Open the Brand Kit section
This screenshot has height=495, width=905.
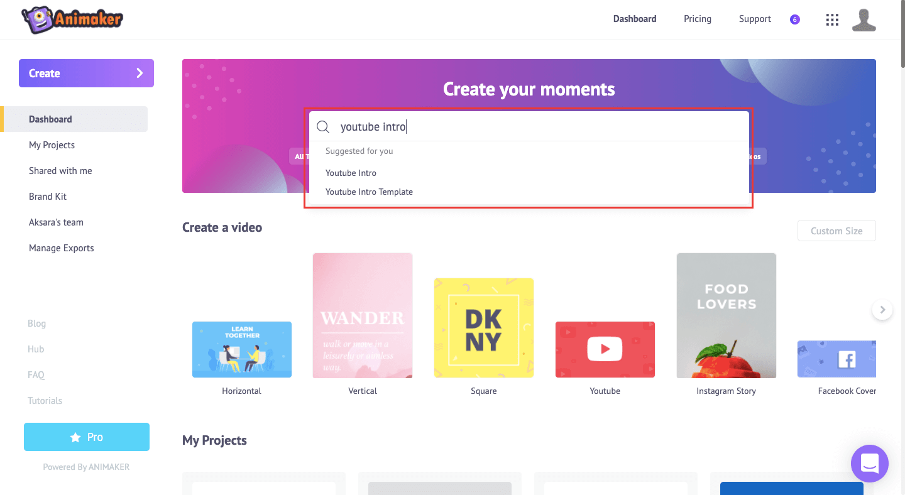[x=48, y=197]
